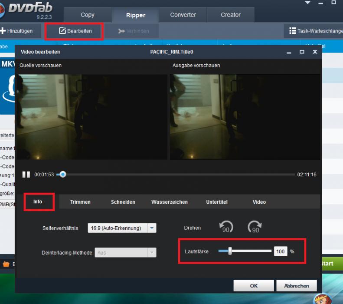
Task: Click the orange output folder icon
Action: (6, 264)
